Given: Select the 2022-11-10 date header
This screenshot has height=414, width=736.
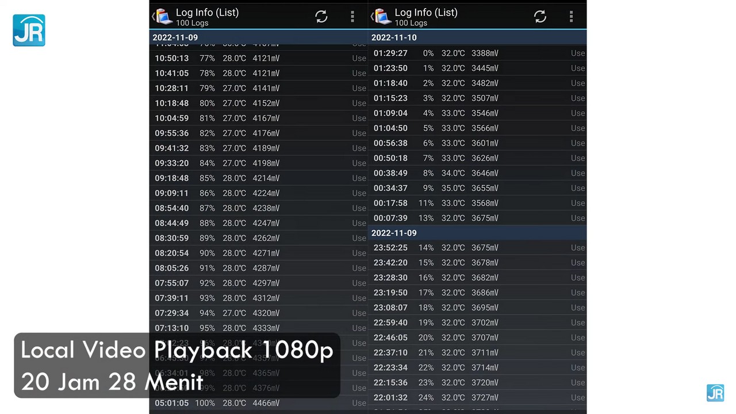Looking at the screenshot, I should click(394, 37).
